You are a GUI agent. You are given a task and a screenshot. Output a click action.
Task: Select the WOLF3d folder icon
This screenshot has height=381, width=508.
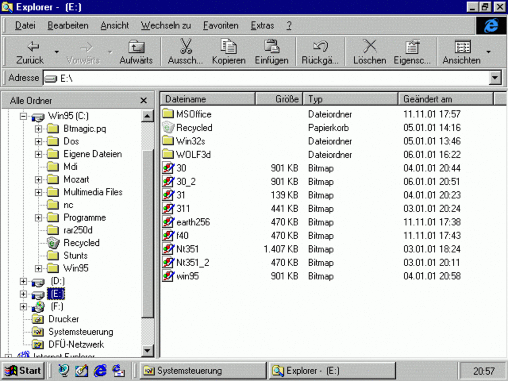(x=168, y=154)
